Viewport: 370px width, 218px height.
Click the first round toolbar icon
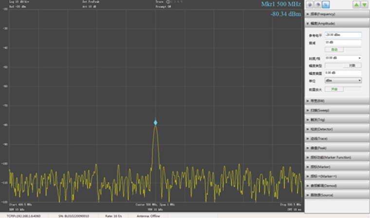(310, 4)
